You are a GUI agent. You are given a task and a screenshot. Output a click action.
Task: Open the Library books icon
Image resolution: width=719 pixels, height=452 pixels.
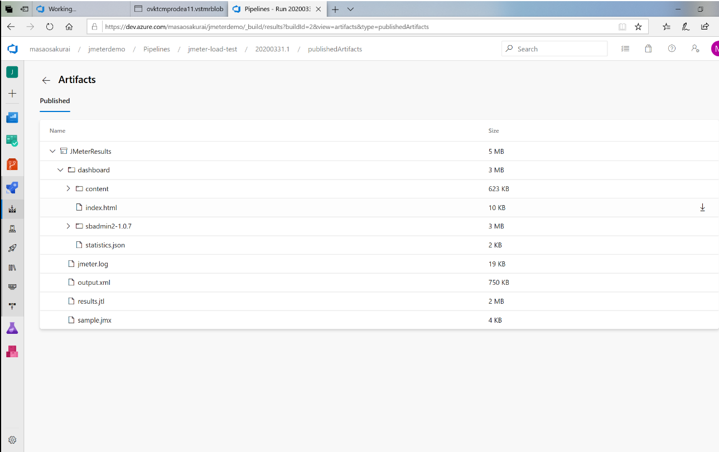[x=12, y=268]
